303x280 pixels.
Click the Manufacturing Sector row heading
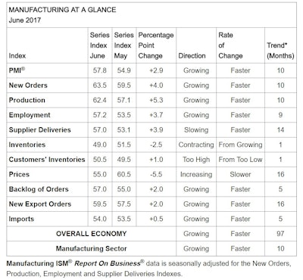tap(92, 248)
